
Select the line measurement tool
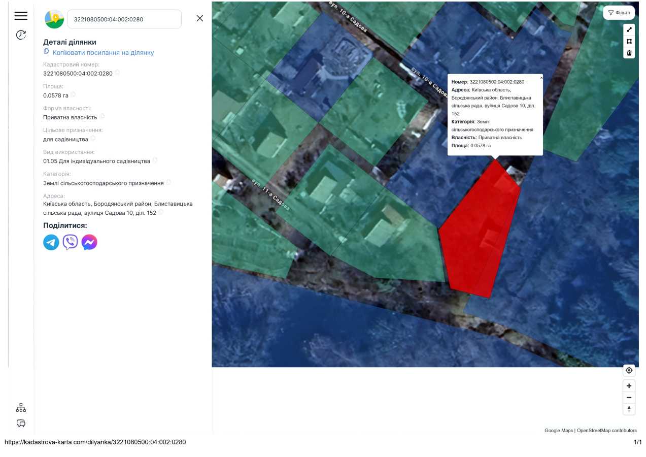[x=629, y=29]
